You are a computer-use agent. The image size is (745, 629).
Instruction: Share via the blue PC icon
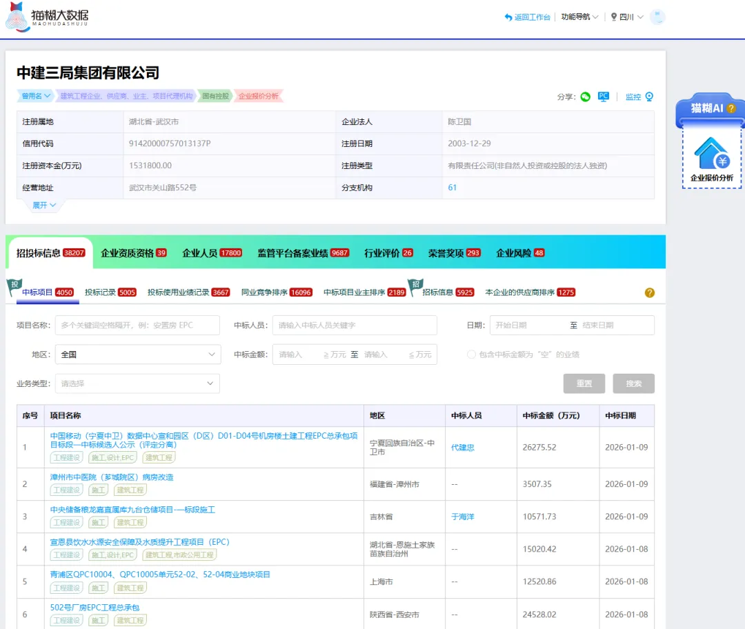click(604, 97)
